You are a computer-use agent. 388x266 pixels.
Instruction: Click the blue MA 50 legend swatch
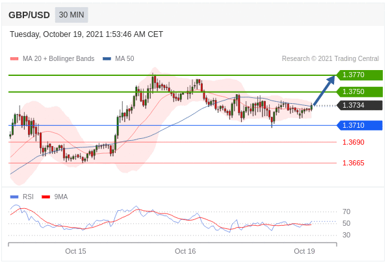tap(107, 59)
